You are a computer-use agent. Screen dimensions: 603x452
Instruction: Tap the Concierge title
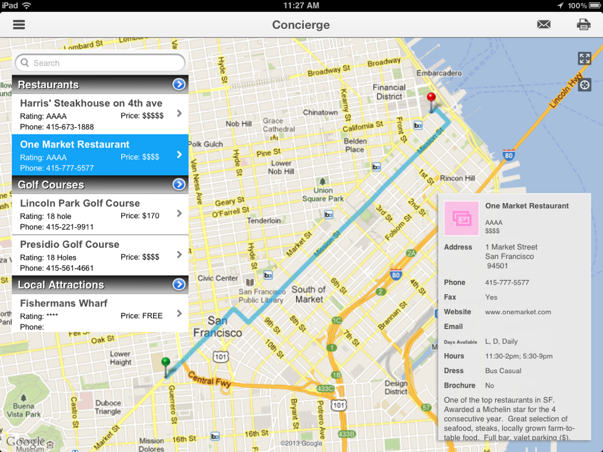(301, 25)
